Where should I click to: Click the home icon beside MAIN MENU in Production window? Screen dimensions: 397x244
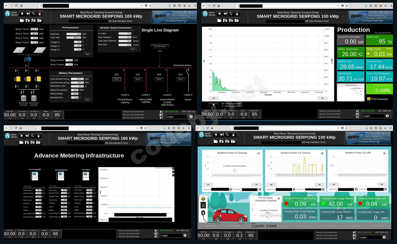pyautogui.click(x=205, y=14)
